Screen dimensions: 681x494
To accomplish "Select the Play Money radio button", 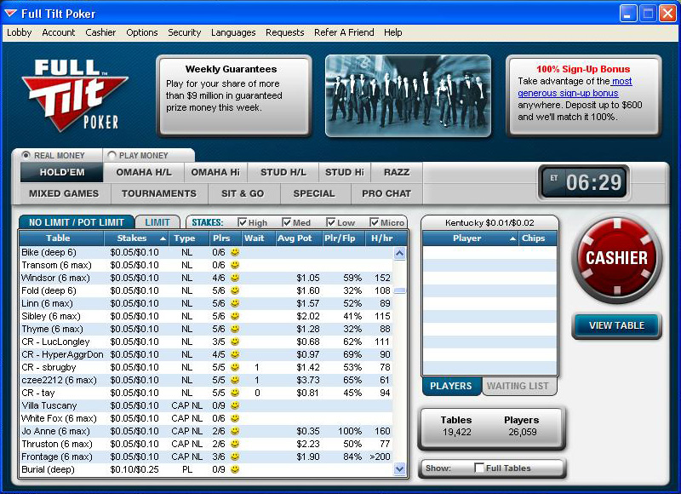I will click(x=112, y=155).
